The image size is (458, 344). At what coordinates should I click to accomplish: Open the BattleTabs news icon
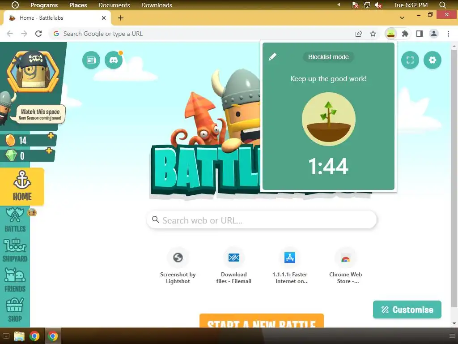(x=91, y=60)
